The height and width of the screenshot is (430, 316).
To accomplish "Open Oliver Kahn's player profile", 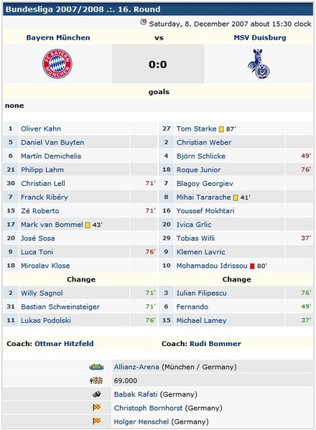I will pos(41,128).
